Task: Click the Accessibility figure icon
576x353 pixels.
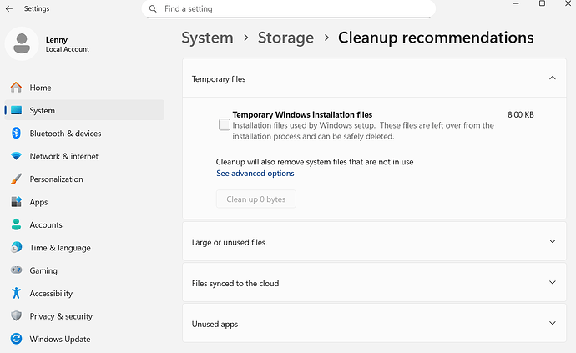Action: 16,293
